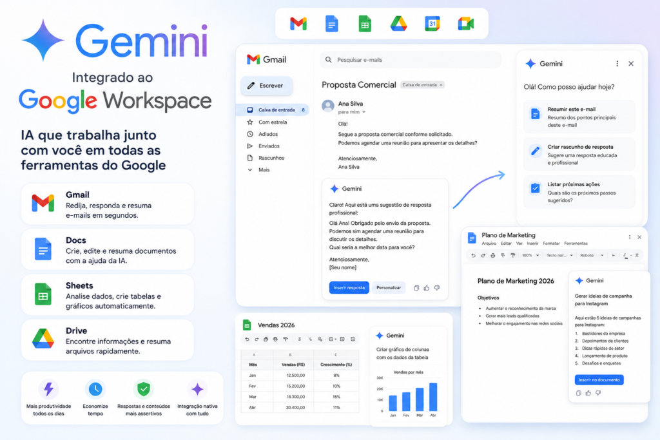Screen dimensions: 660x440
Task: Click the Meet icon in the top app bar
Action: point(466,24)
